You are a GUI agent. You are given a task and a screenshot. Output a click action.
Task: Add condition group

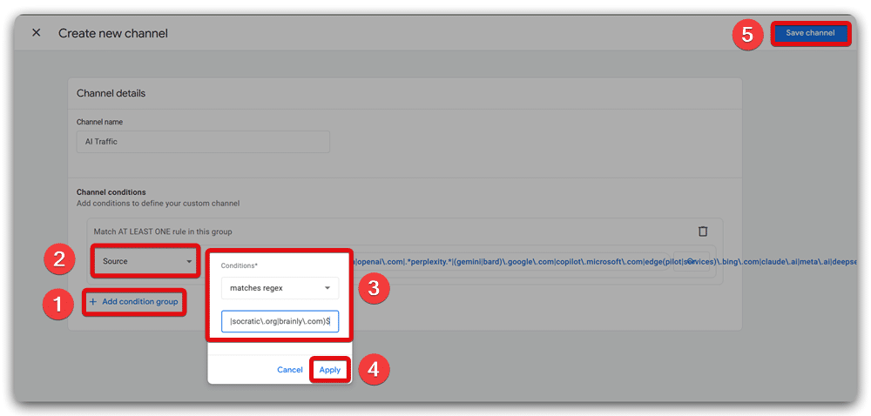(134, 302)
